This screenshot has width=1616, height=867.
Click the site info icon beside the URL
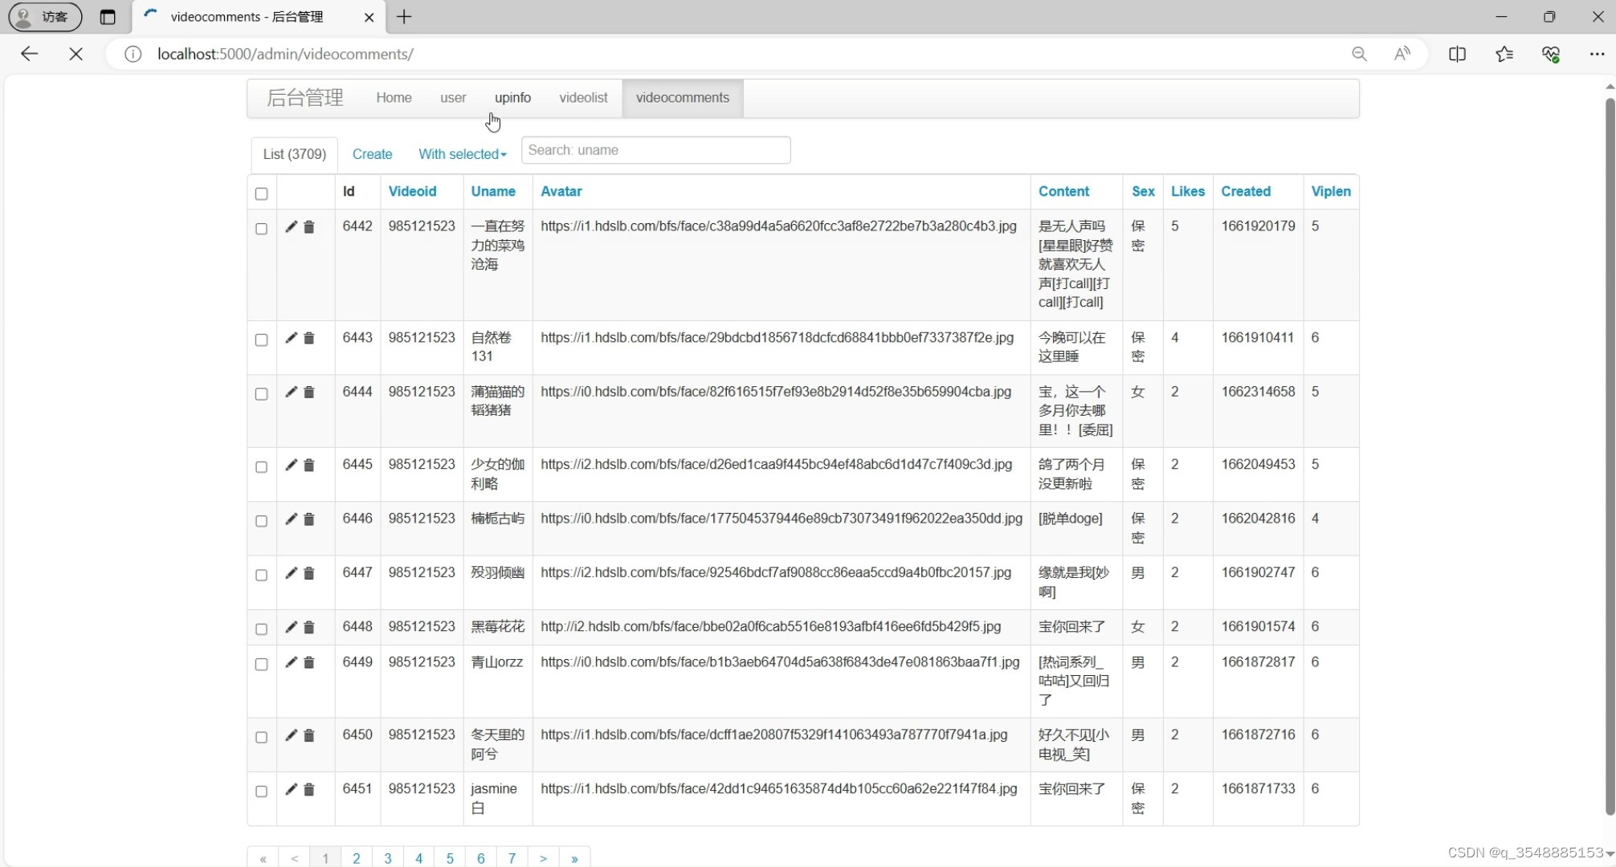tap(133, 54)
